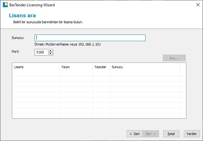Sort by the Lisans column header
The height and width of the screenshot is (141, 203).
(36, 67)
